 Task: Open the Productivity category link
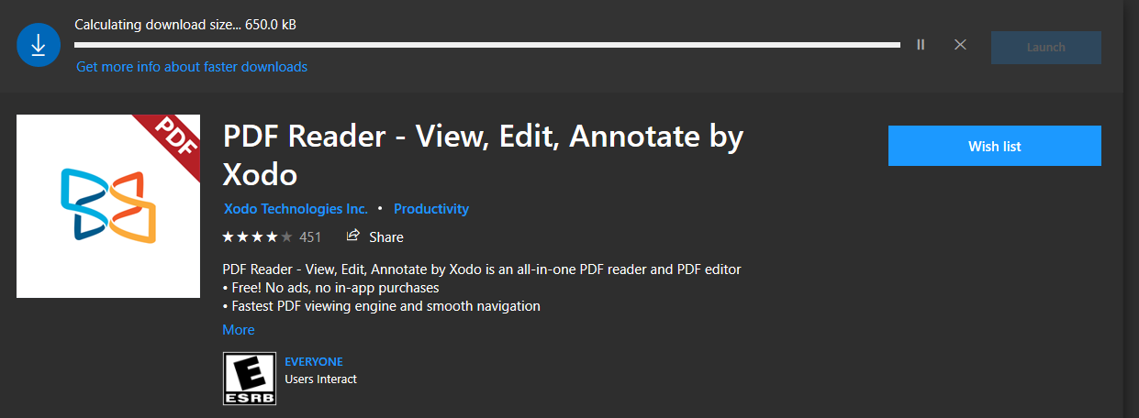point(431,209)
